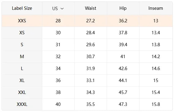Click the 30.7 waist value
Viewport: 174px width, 112px height.
pyautogui.click(x=91, y=57)
